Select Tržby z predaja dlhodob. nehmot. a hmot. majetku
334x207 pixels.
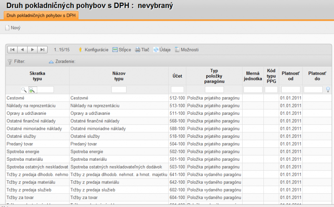(x=119, y=174)
